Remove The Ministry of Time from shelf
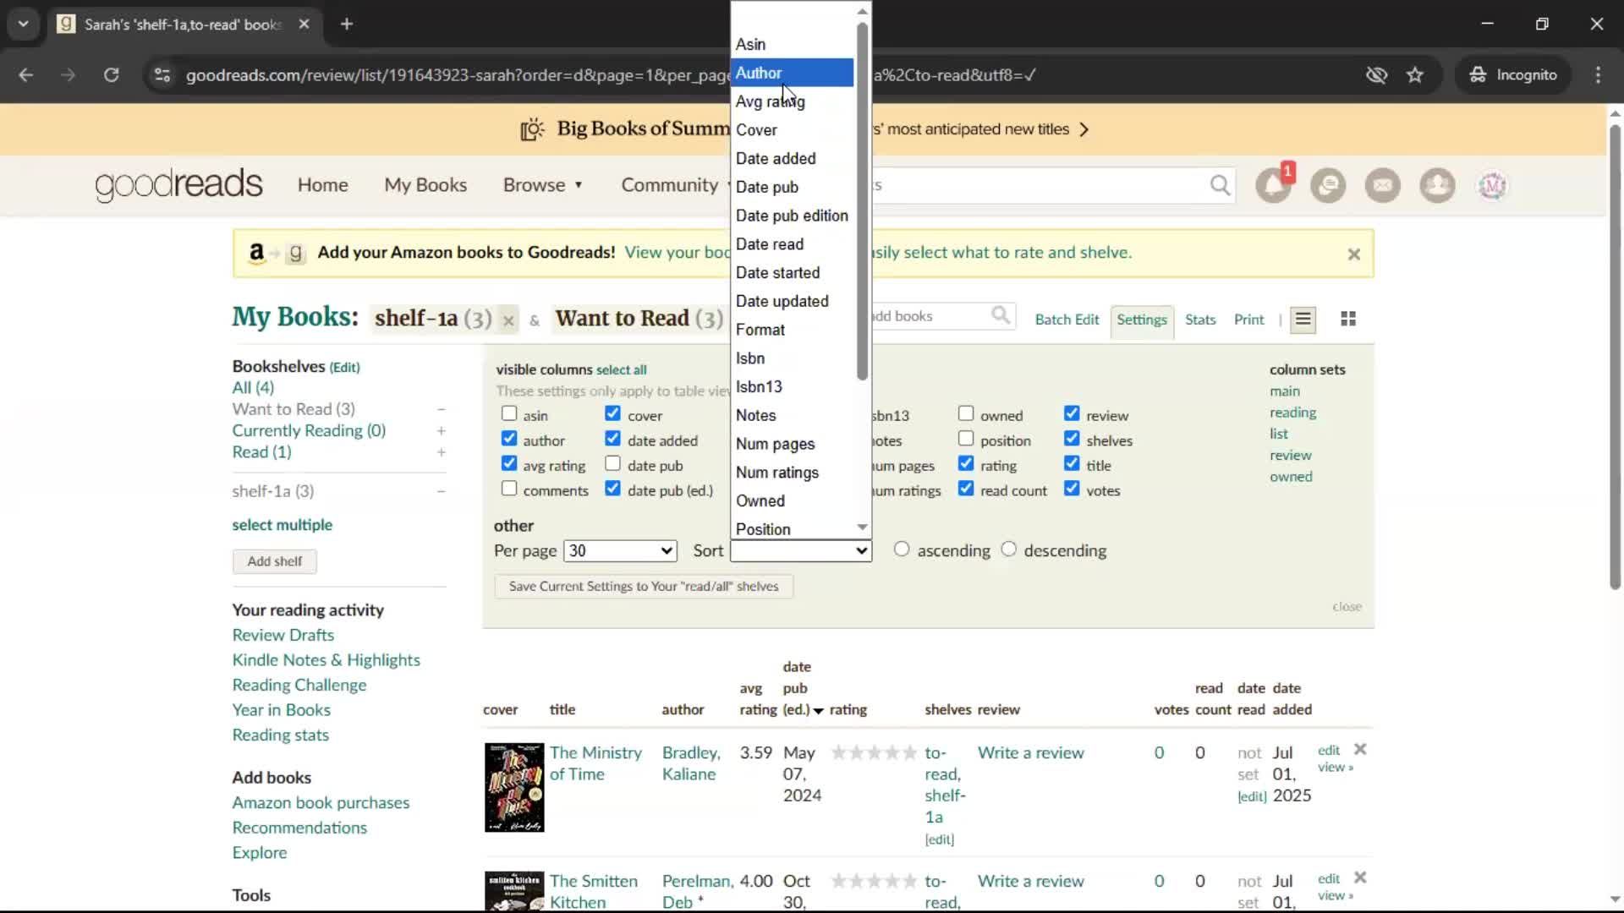The width and height of the screenshot is (1624, 913). click(x=1360, y=749)
